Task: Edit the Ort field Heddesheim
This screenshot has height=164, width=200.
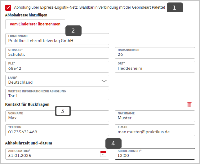Action: pyautogui.click(x=155, y=67)
